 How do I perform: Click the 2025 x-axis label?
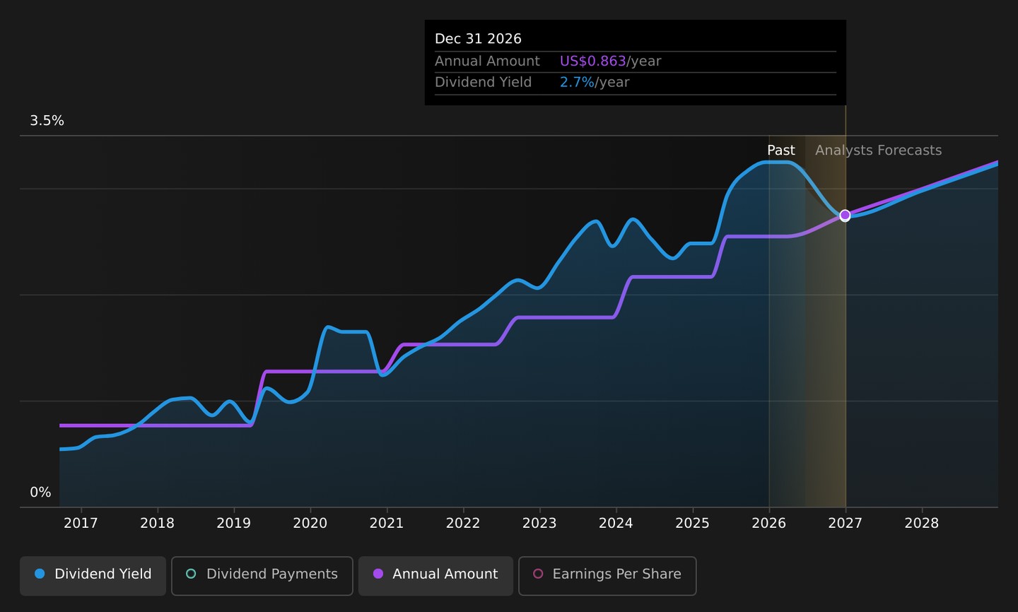[692, 523]
